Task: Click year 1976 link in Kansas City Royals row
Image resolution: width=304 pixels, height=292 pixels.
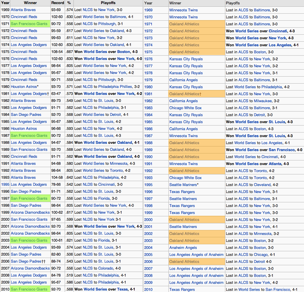Action: point(148,59)
